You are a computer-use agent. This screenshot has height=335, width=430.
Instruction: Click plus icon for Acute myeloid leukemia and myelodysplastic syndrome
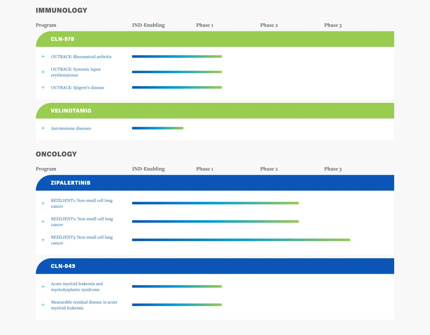(43, 287)
